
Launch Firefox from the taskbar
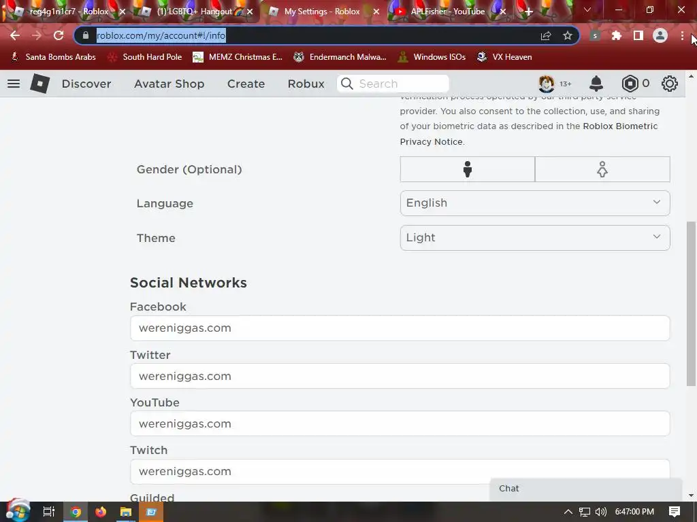click(x=101, y=512)
